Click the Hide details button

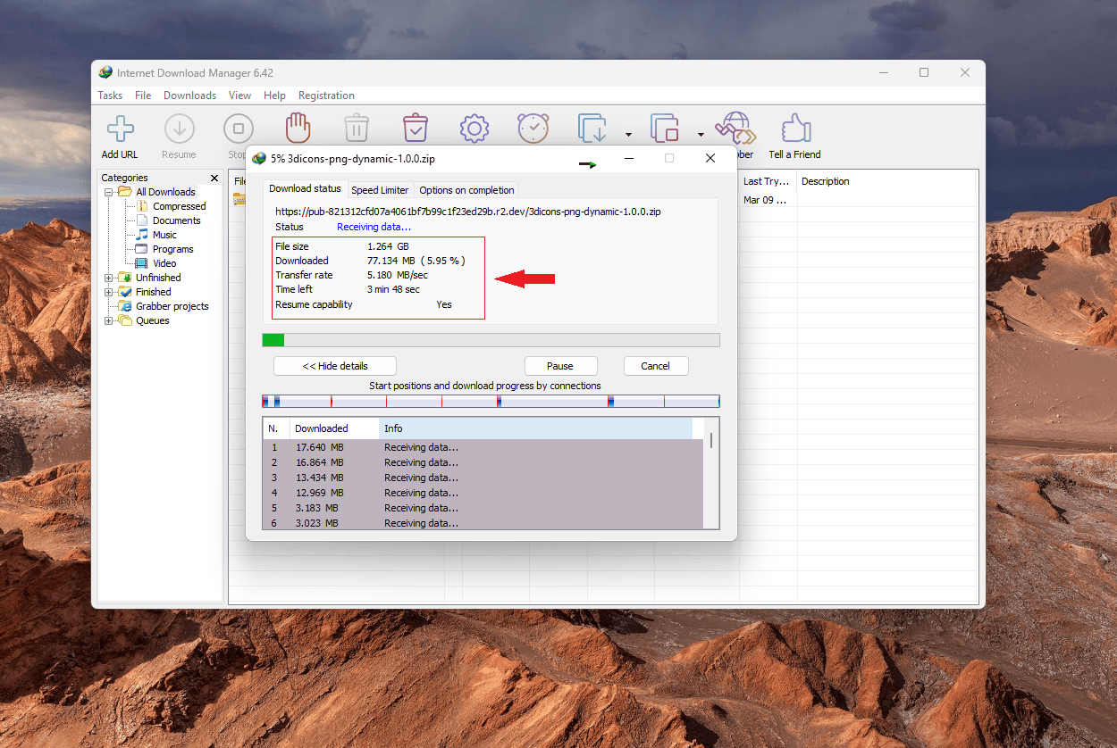pyautogui.click(x=334, y=365)
